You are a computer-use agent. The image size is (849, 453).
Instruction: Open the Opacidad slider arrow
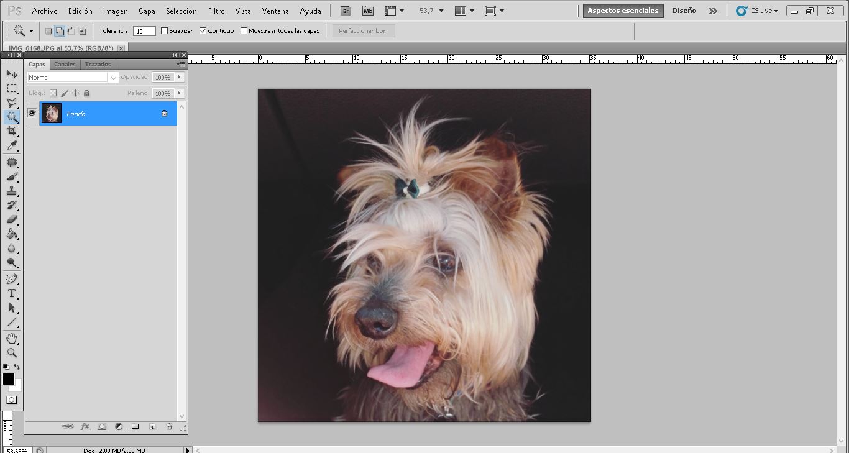pyautogui.click(x=180, y=77)
